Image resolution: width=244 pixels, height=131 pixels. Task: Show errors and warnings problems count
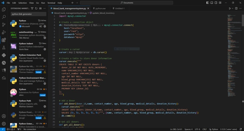tap(11, 129)
